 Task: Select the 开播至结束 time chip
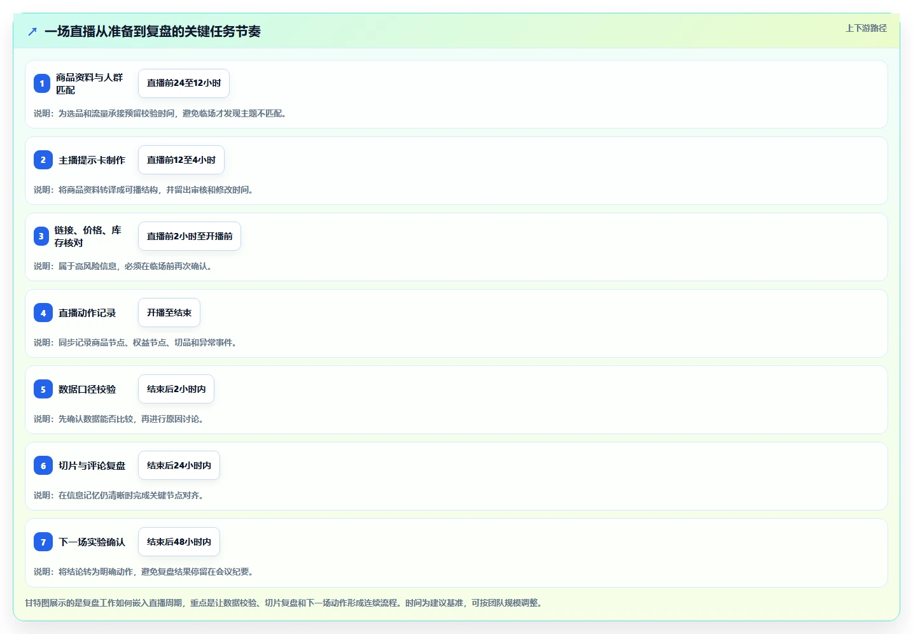(169, 313)
